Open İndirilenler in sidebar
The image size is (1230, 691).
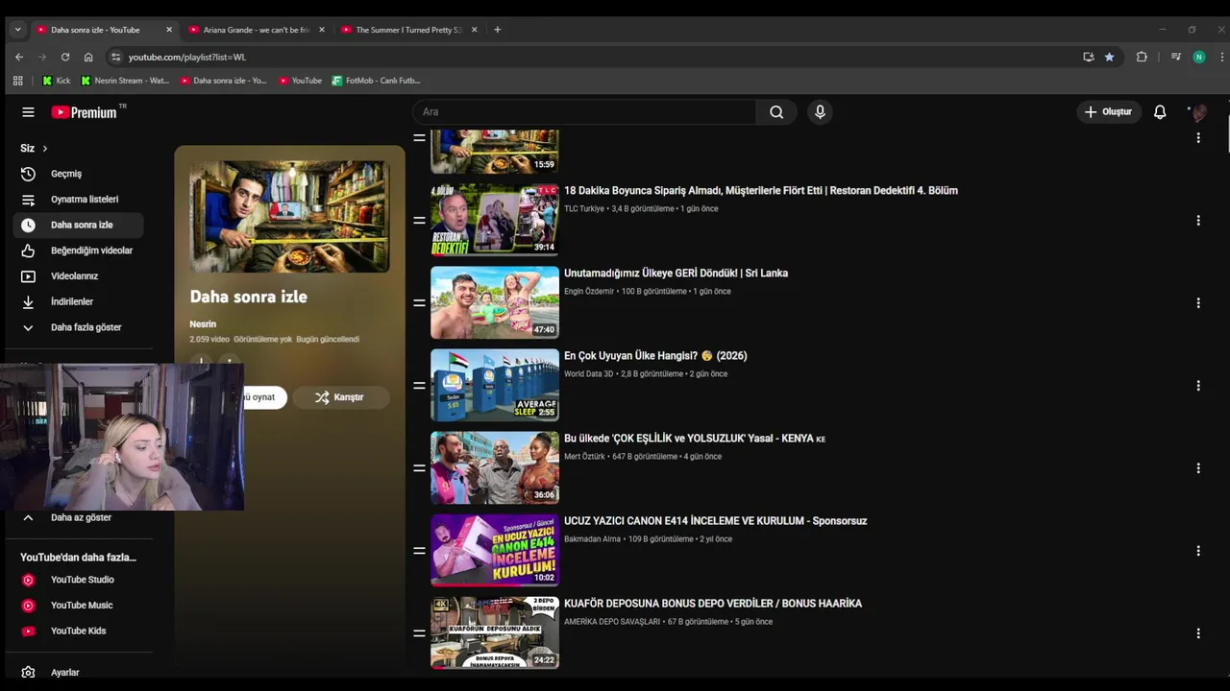(x=79, y=301)
